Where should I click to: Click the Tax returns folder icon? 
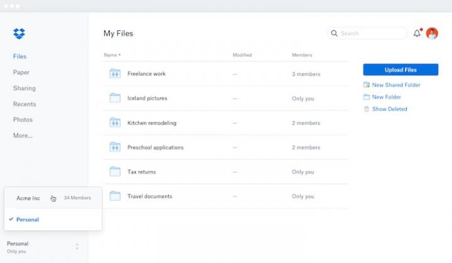(115, 171)
